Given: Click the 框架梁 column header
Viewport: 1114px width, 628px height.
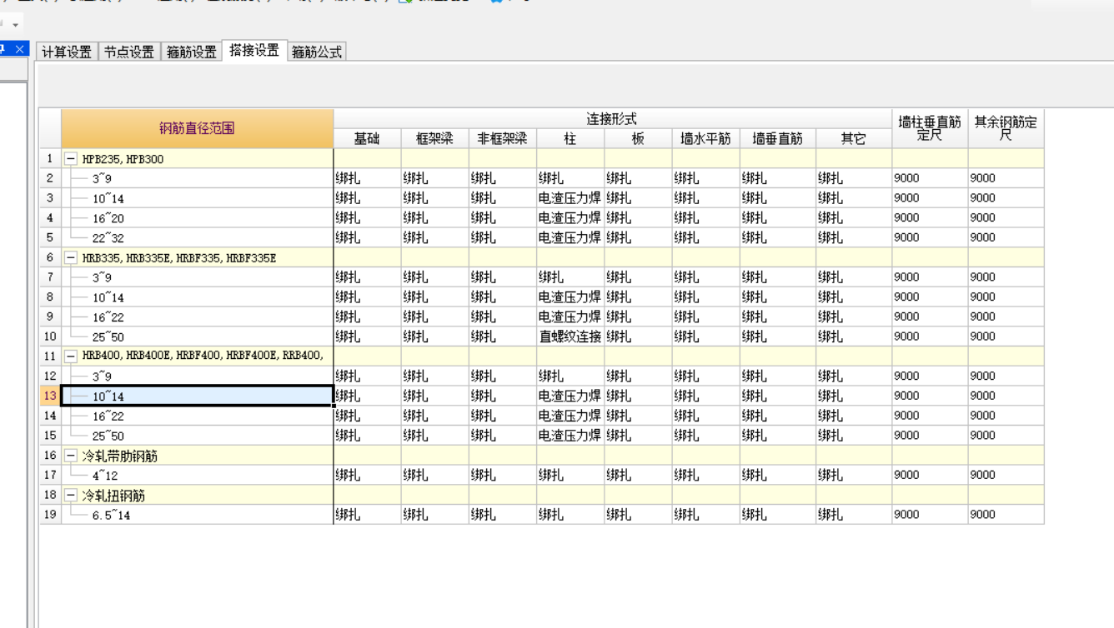Looking at the screenshot, I should click(x=434, y=138).
